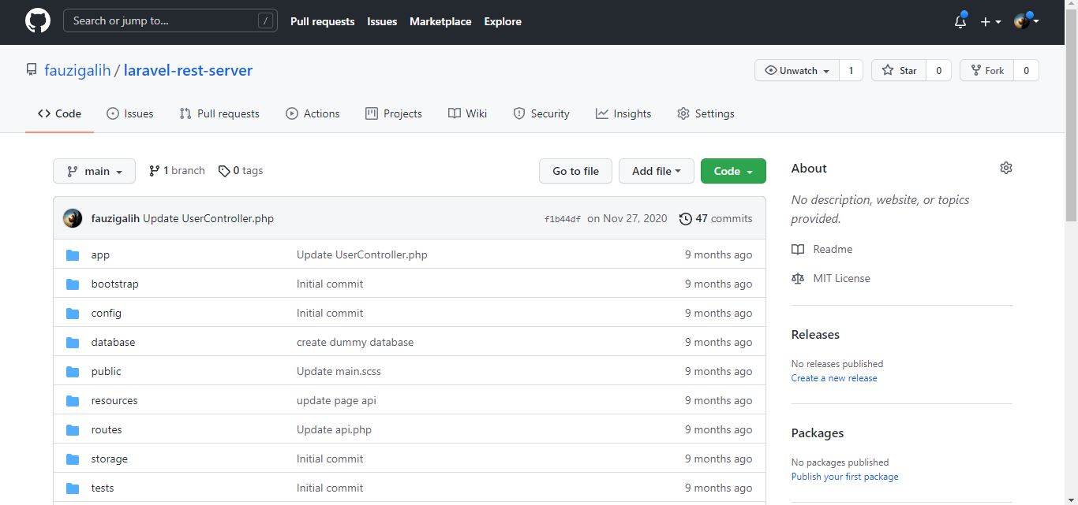The height and width of the screenshot is (505, 1078).
Task: Open the 0 tags link
Action: click(241, 170)
